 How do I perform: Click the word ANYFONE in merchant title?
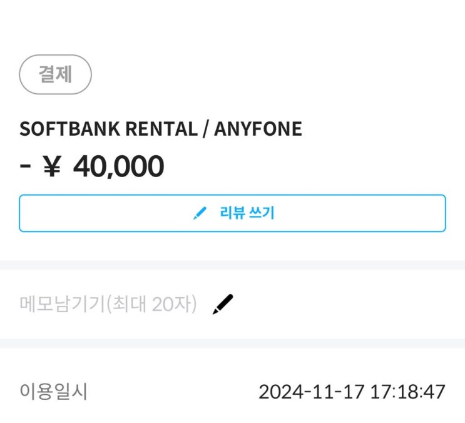pyautogui.click(x=258, y=129)
